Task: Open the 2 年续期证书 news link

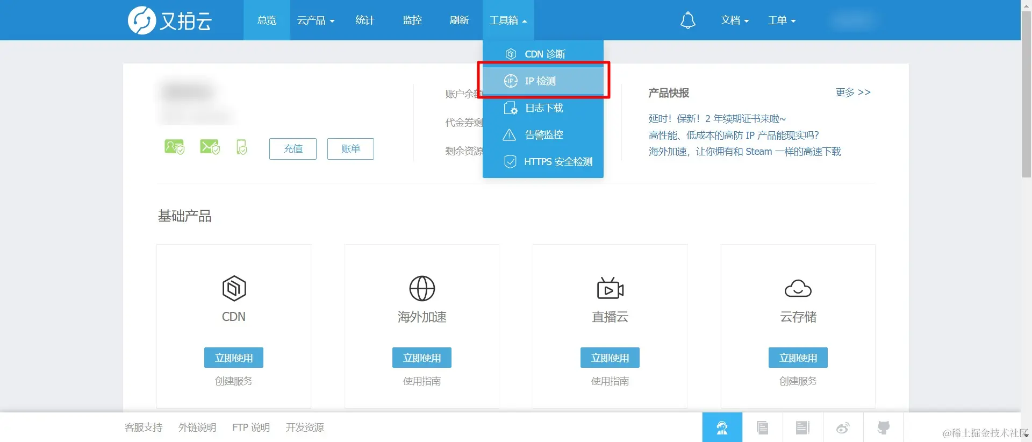Action: coord(717,119)
